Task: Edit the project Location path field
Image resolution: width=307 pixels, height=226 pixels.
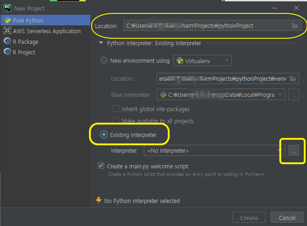Action: 212,26
